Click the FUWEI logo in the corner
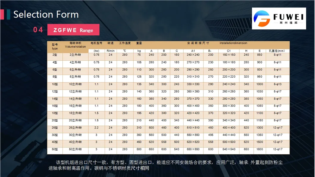 (x=279, y=18)
